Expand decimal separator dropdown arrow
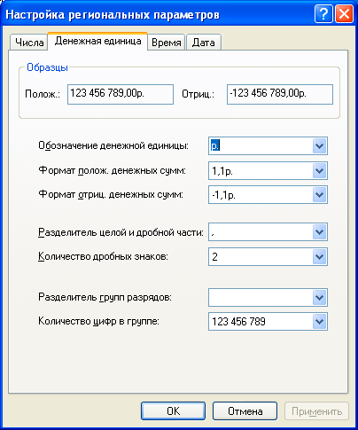Image resolution: width=358 pixels, height=430 pixels. point(319,232)
